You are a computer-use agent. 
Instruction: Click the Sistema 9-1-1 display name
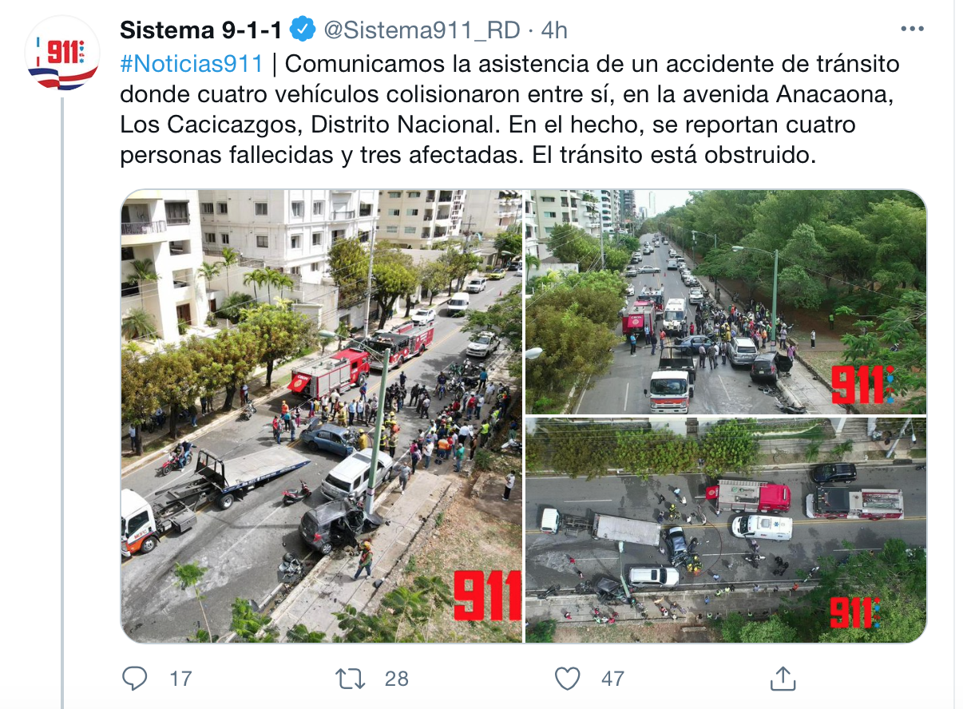[x=201, y=30]
